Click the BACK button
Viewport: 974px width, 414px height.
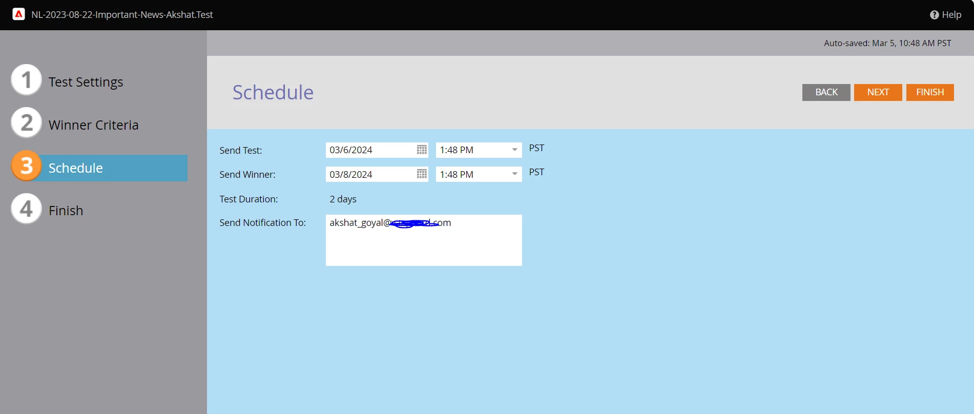pyautogui.click(x=826, y=92)
